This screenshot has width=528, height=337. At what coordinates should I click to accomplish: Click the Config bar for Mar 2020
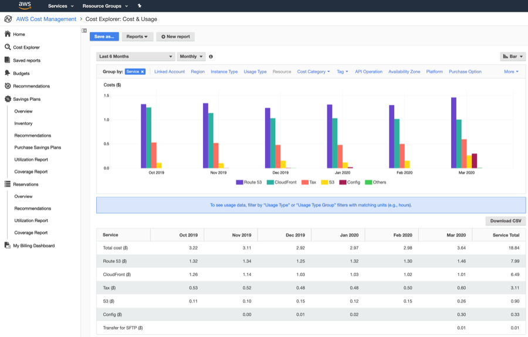474,161
